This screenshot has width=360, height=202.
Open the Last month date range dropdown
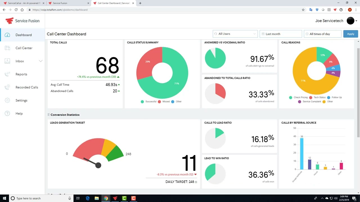[281, 34]
